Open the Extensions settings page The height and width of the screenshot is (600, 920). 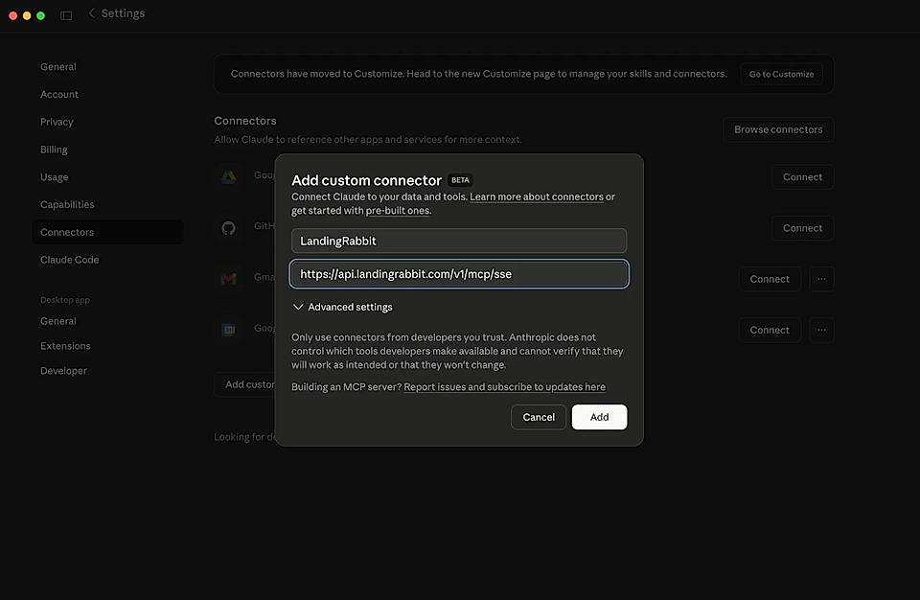pyautogui.click(x=63, y=345)
